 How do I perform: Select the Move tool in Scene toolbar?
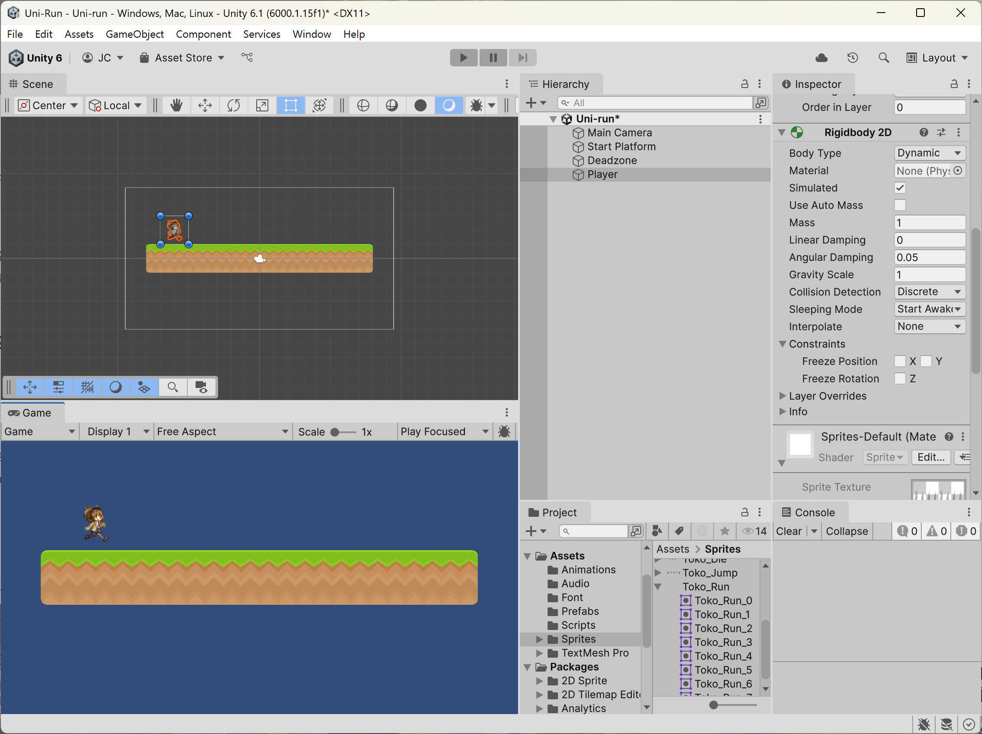205,105
